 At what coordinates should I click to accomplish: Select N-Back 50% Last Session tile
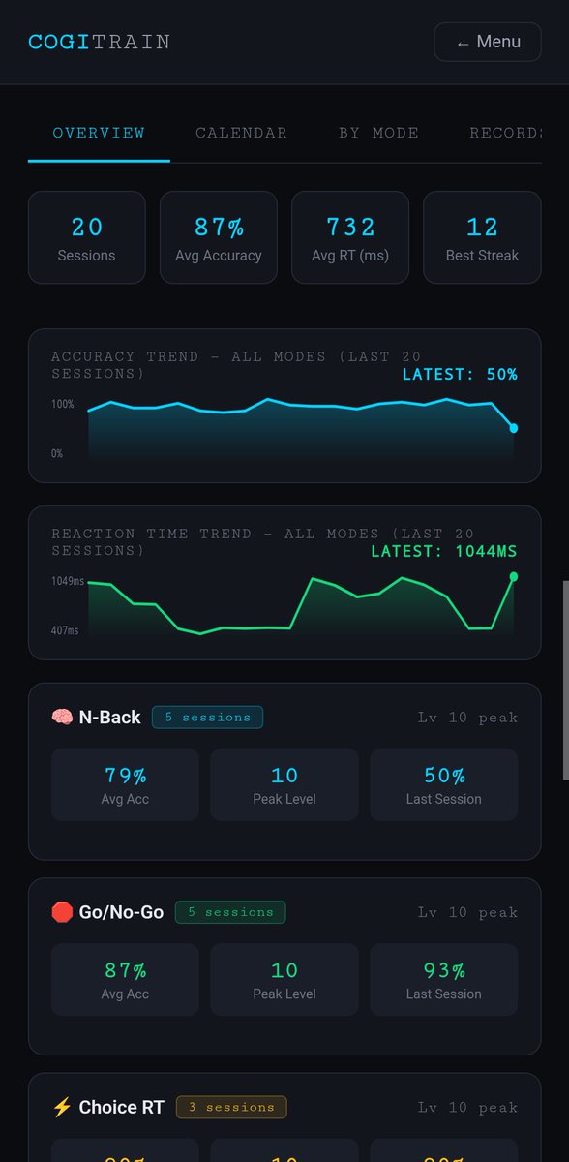pyautogui.click(x=444, y=785)
